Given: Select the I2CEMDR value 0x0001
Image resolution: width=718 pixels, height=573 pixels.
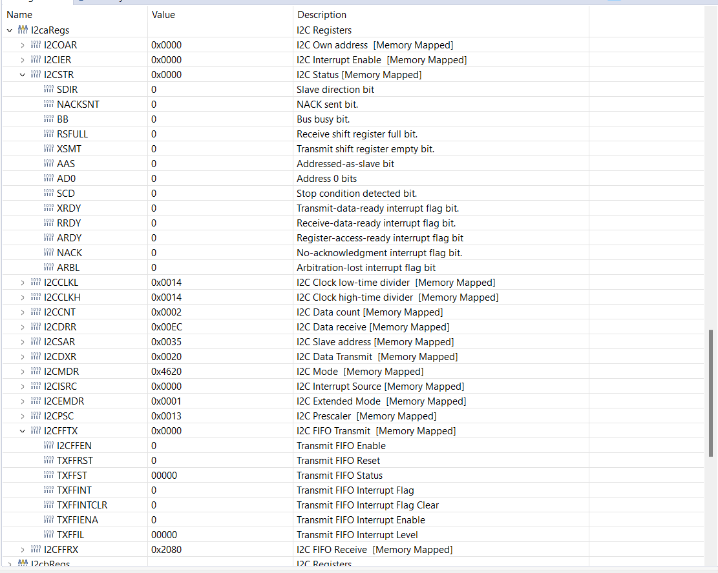Looking at the screenshot, I should [167, 401].
